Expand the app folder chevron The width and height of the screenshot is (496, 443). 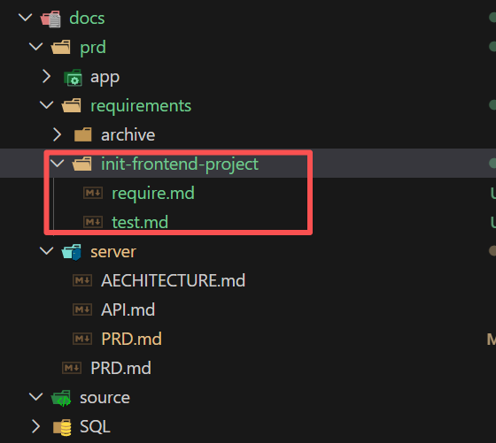pos(46,76)
